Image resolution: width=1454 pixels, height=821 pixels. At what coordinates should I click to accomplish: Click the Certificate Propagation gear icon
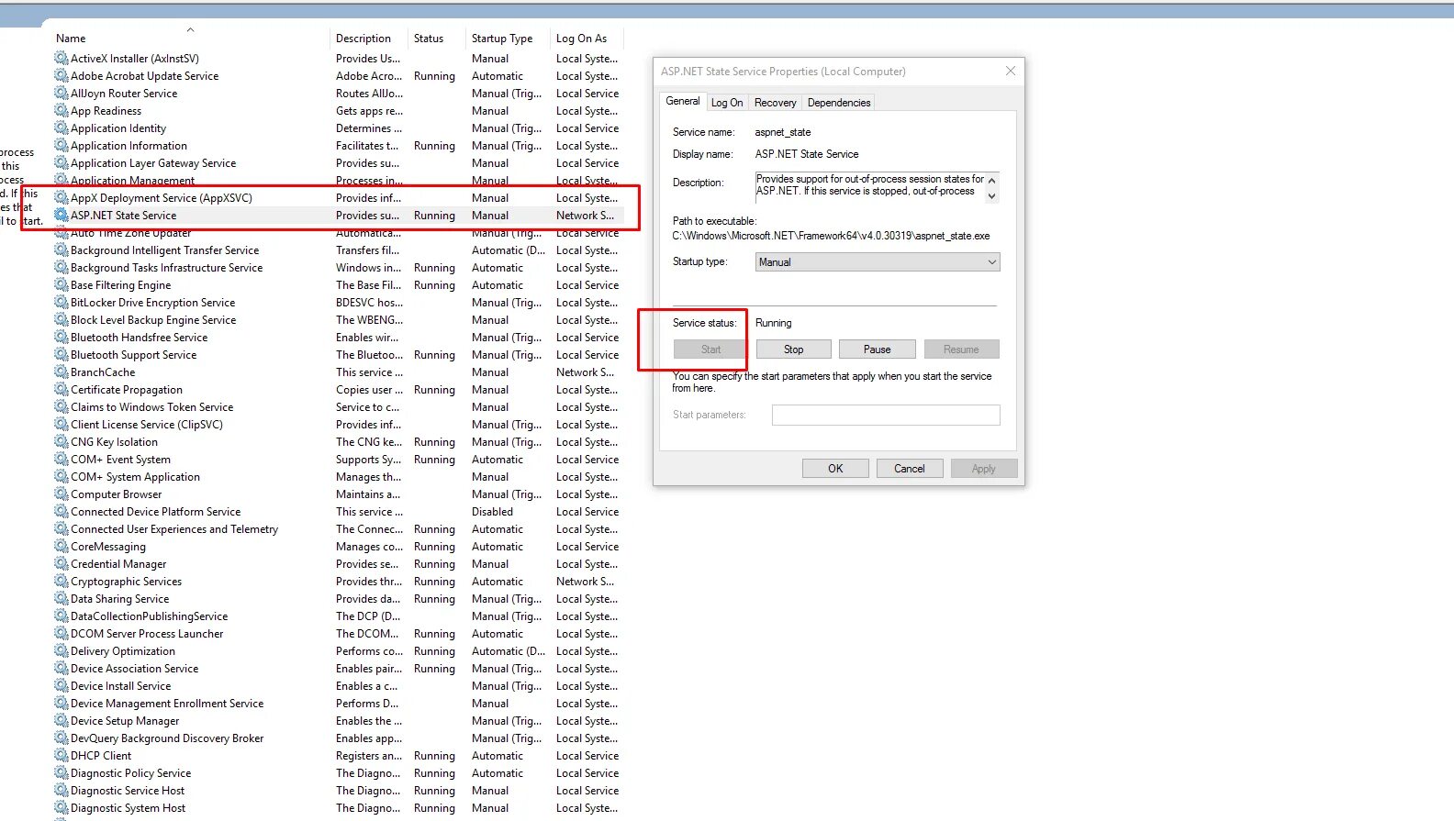click(62, 389)
